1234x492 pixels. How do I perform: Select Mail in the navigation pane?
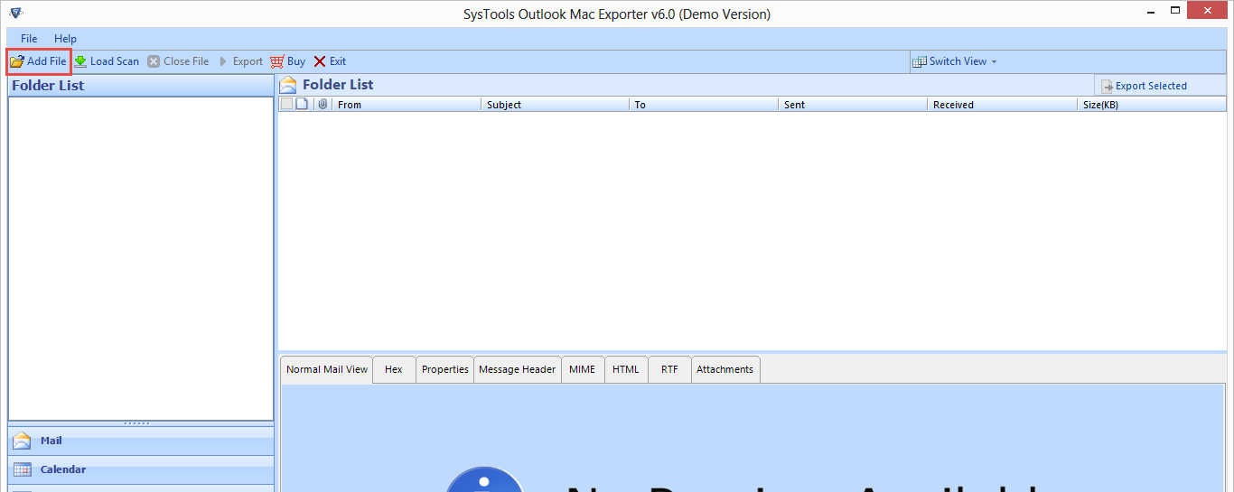click(141, 441)
